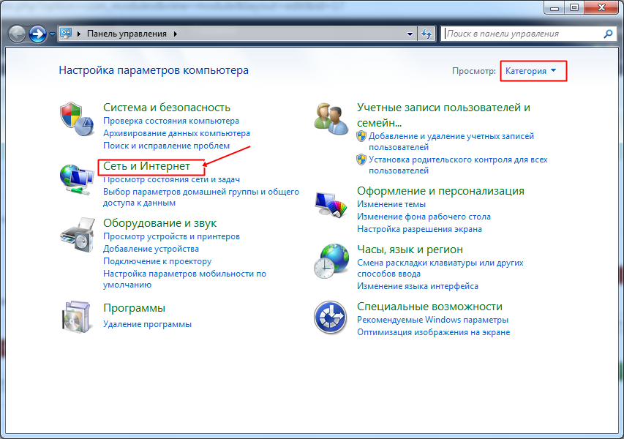The image size is (624, 439).
Task: Open Учетные записи пользователей и семейн... category
Action: (x=444, y=115)
